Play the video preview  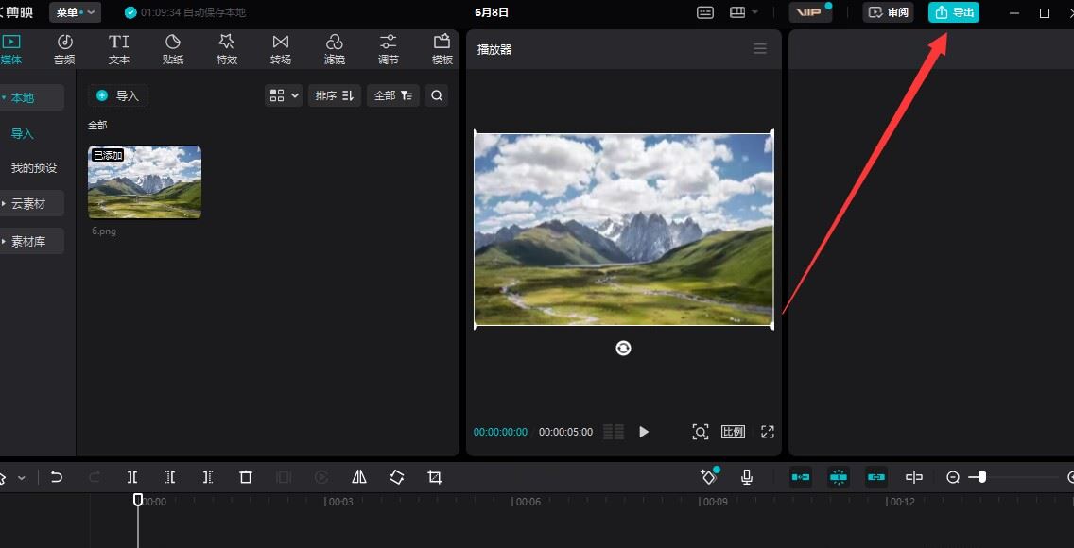(x=643, y=432)
